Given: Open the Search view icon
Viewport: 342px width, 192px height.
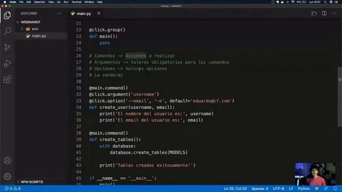Looking at the screenshot, I should (x=7, y=31).
